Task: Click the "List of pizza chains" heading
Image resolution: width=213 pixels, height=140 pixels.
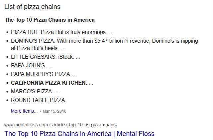Action: 33,7
